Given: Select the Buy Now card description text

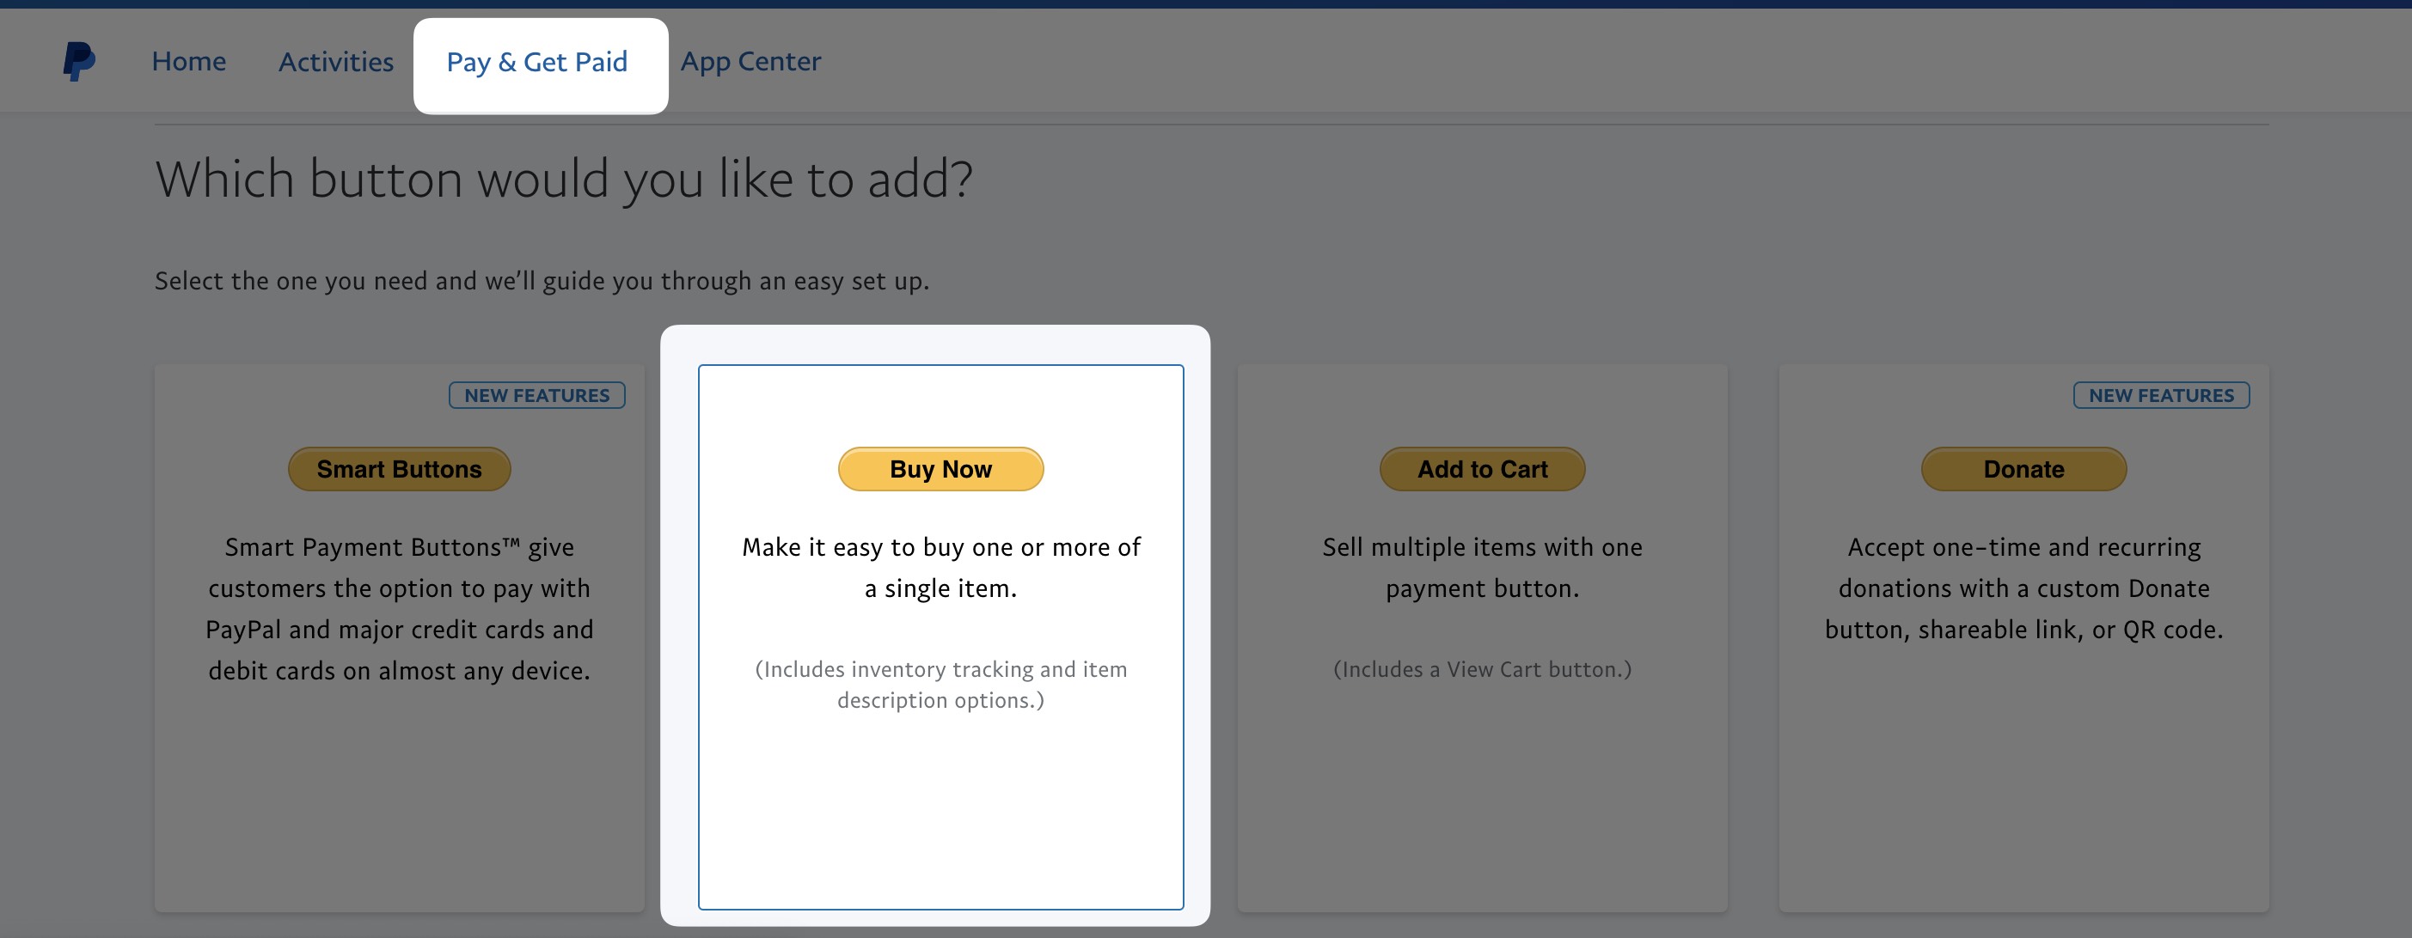Looking at the screenshot, I should pyautogui.click(x=941, y=567).
